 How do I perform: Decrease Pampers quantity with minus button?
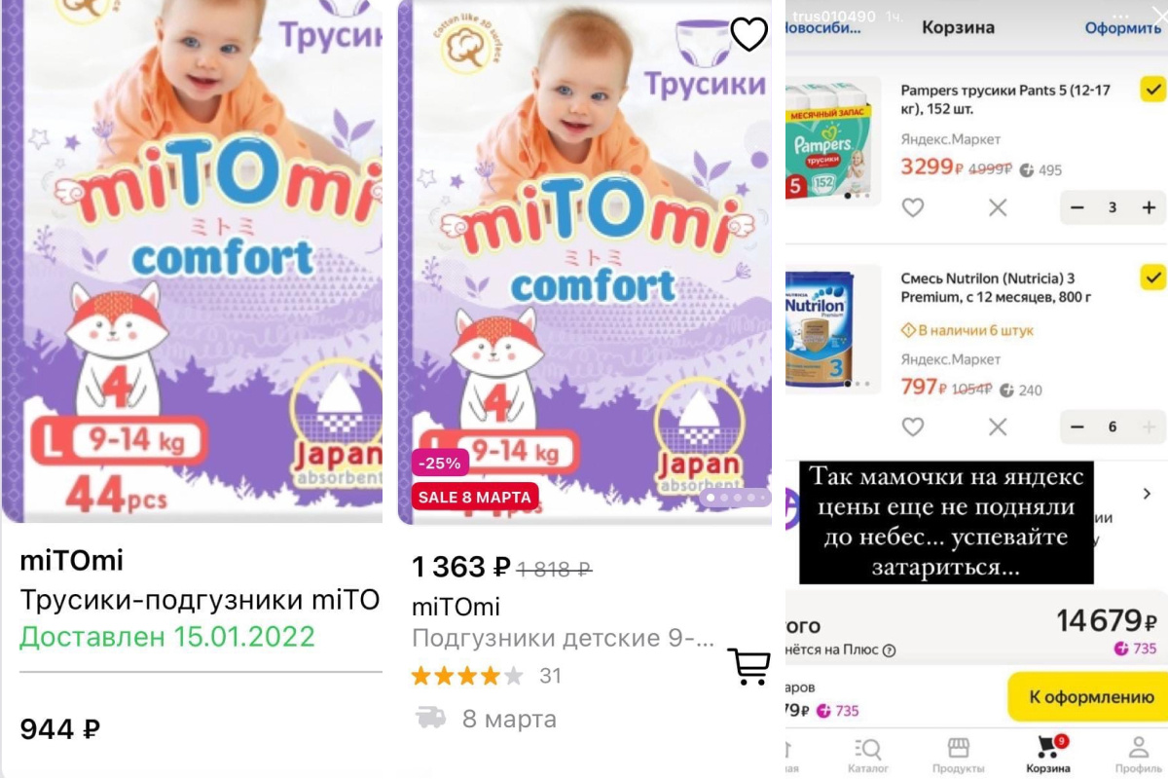(x=1077, y=207)
